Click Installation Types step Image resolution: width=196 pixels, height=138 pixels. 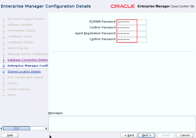(x=20, y=36)
